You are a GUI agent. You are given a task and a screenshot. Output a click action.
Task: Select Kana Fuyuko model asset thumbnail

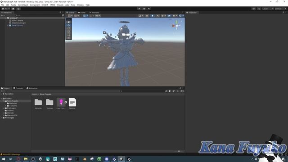point(61,102)
